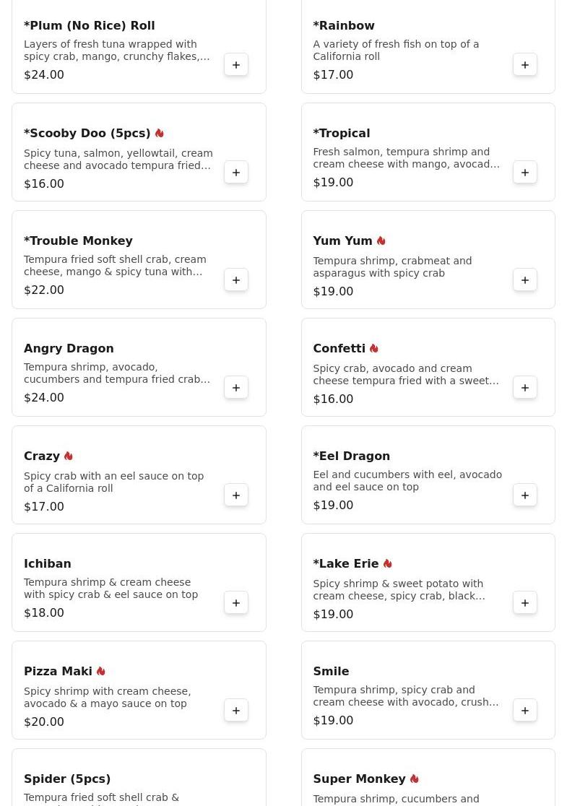Open the Super Monkey item title

(359, 779)
